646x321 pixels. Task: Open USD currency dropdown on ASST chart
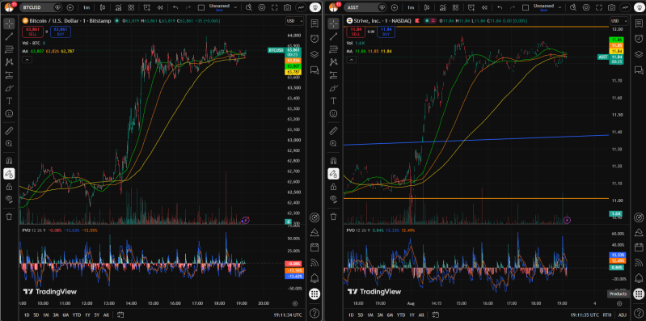[x=619, y=21]
